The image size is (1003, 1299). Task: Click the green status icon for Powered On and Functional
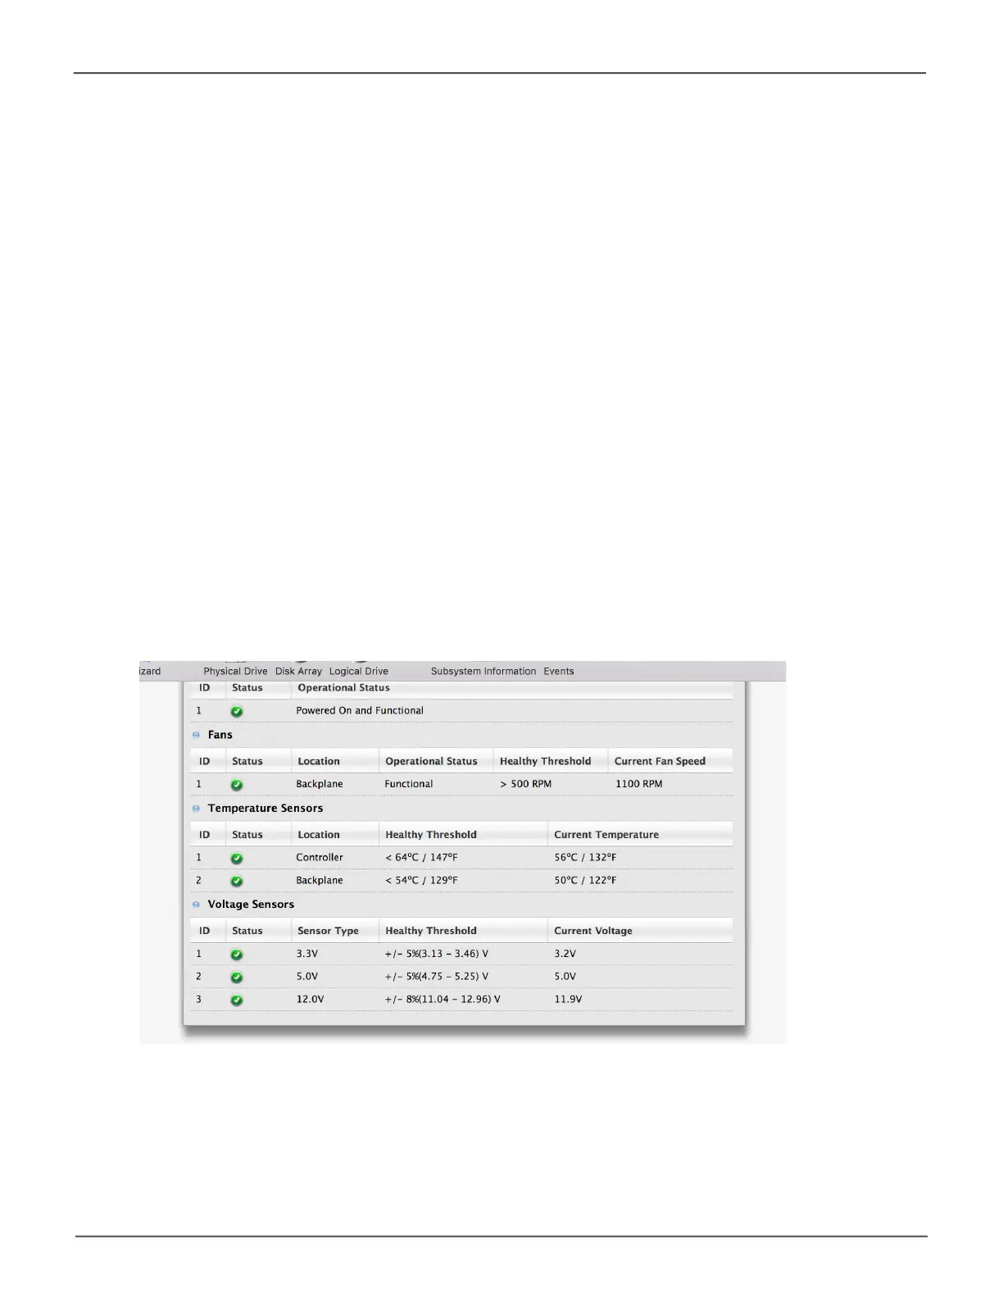click(237, 711)
